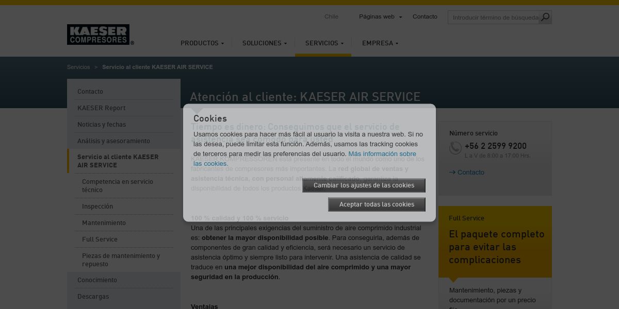Click Cambiar los ajustes de las cookies
This screenshot has width=619, height=309.
tap(364, 185)
